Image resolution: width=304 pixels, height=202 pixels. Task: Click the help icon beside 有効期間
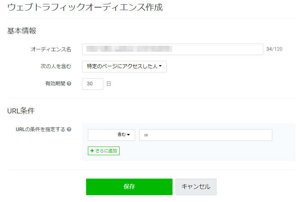[x=69, y=84]
